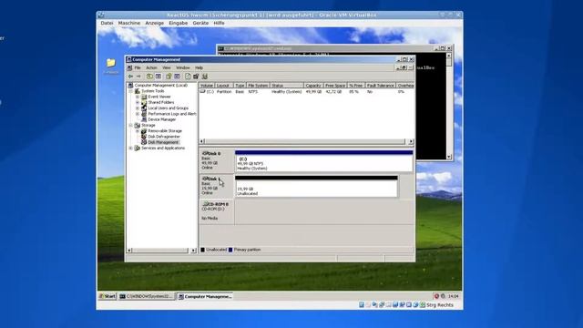Select Disk Management in the tree
583x328 pixels.
163,142
